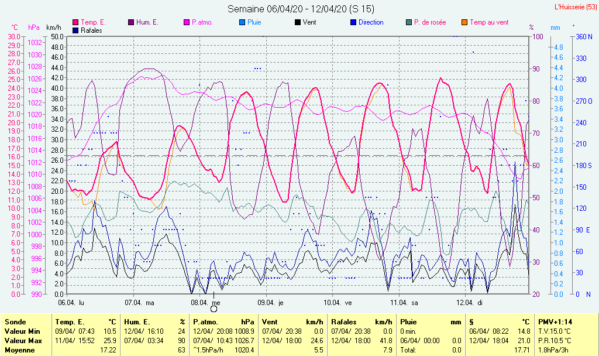Screen dimensions: 599x356
Task: Click the mean pressure value '1020.4'
Action: (x=245, y=350)
